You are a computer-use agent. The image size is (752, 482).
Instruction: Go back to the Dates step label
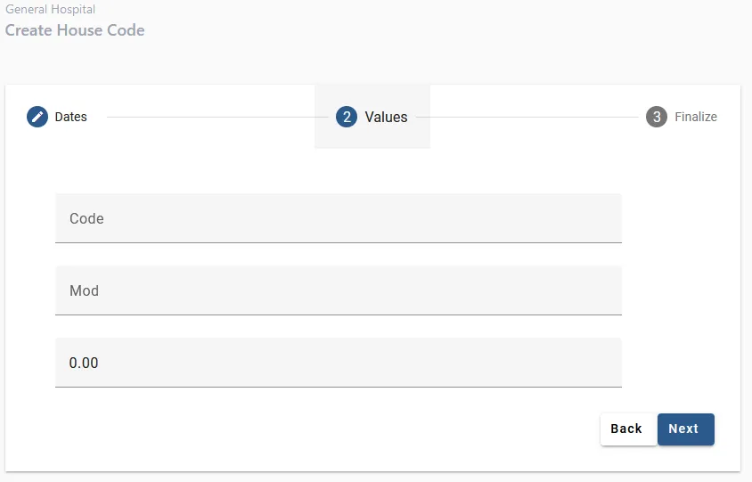coord(71,117)
